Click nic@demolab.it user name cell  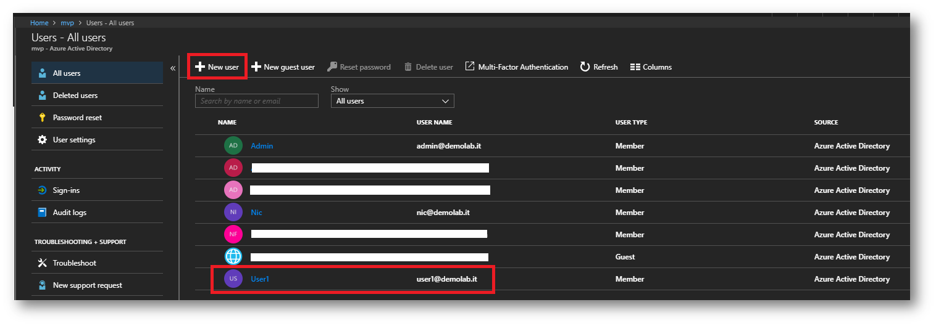tap(443, 213)
